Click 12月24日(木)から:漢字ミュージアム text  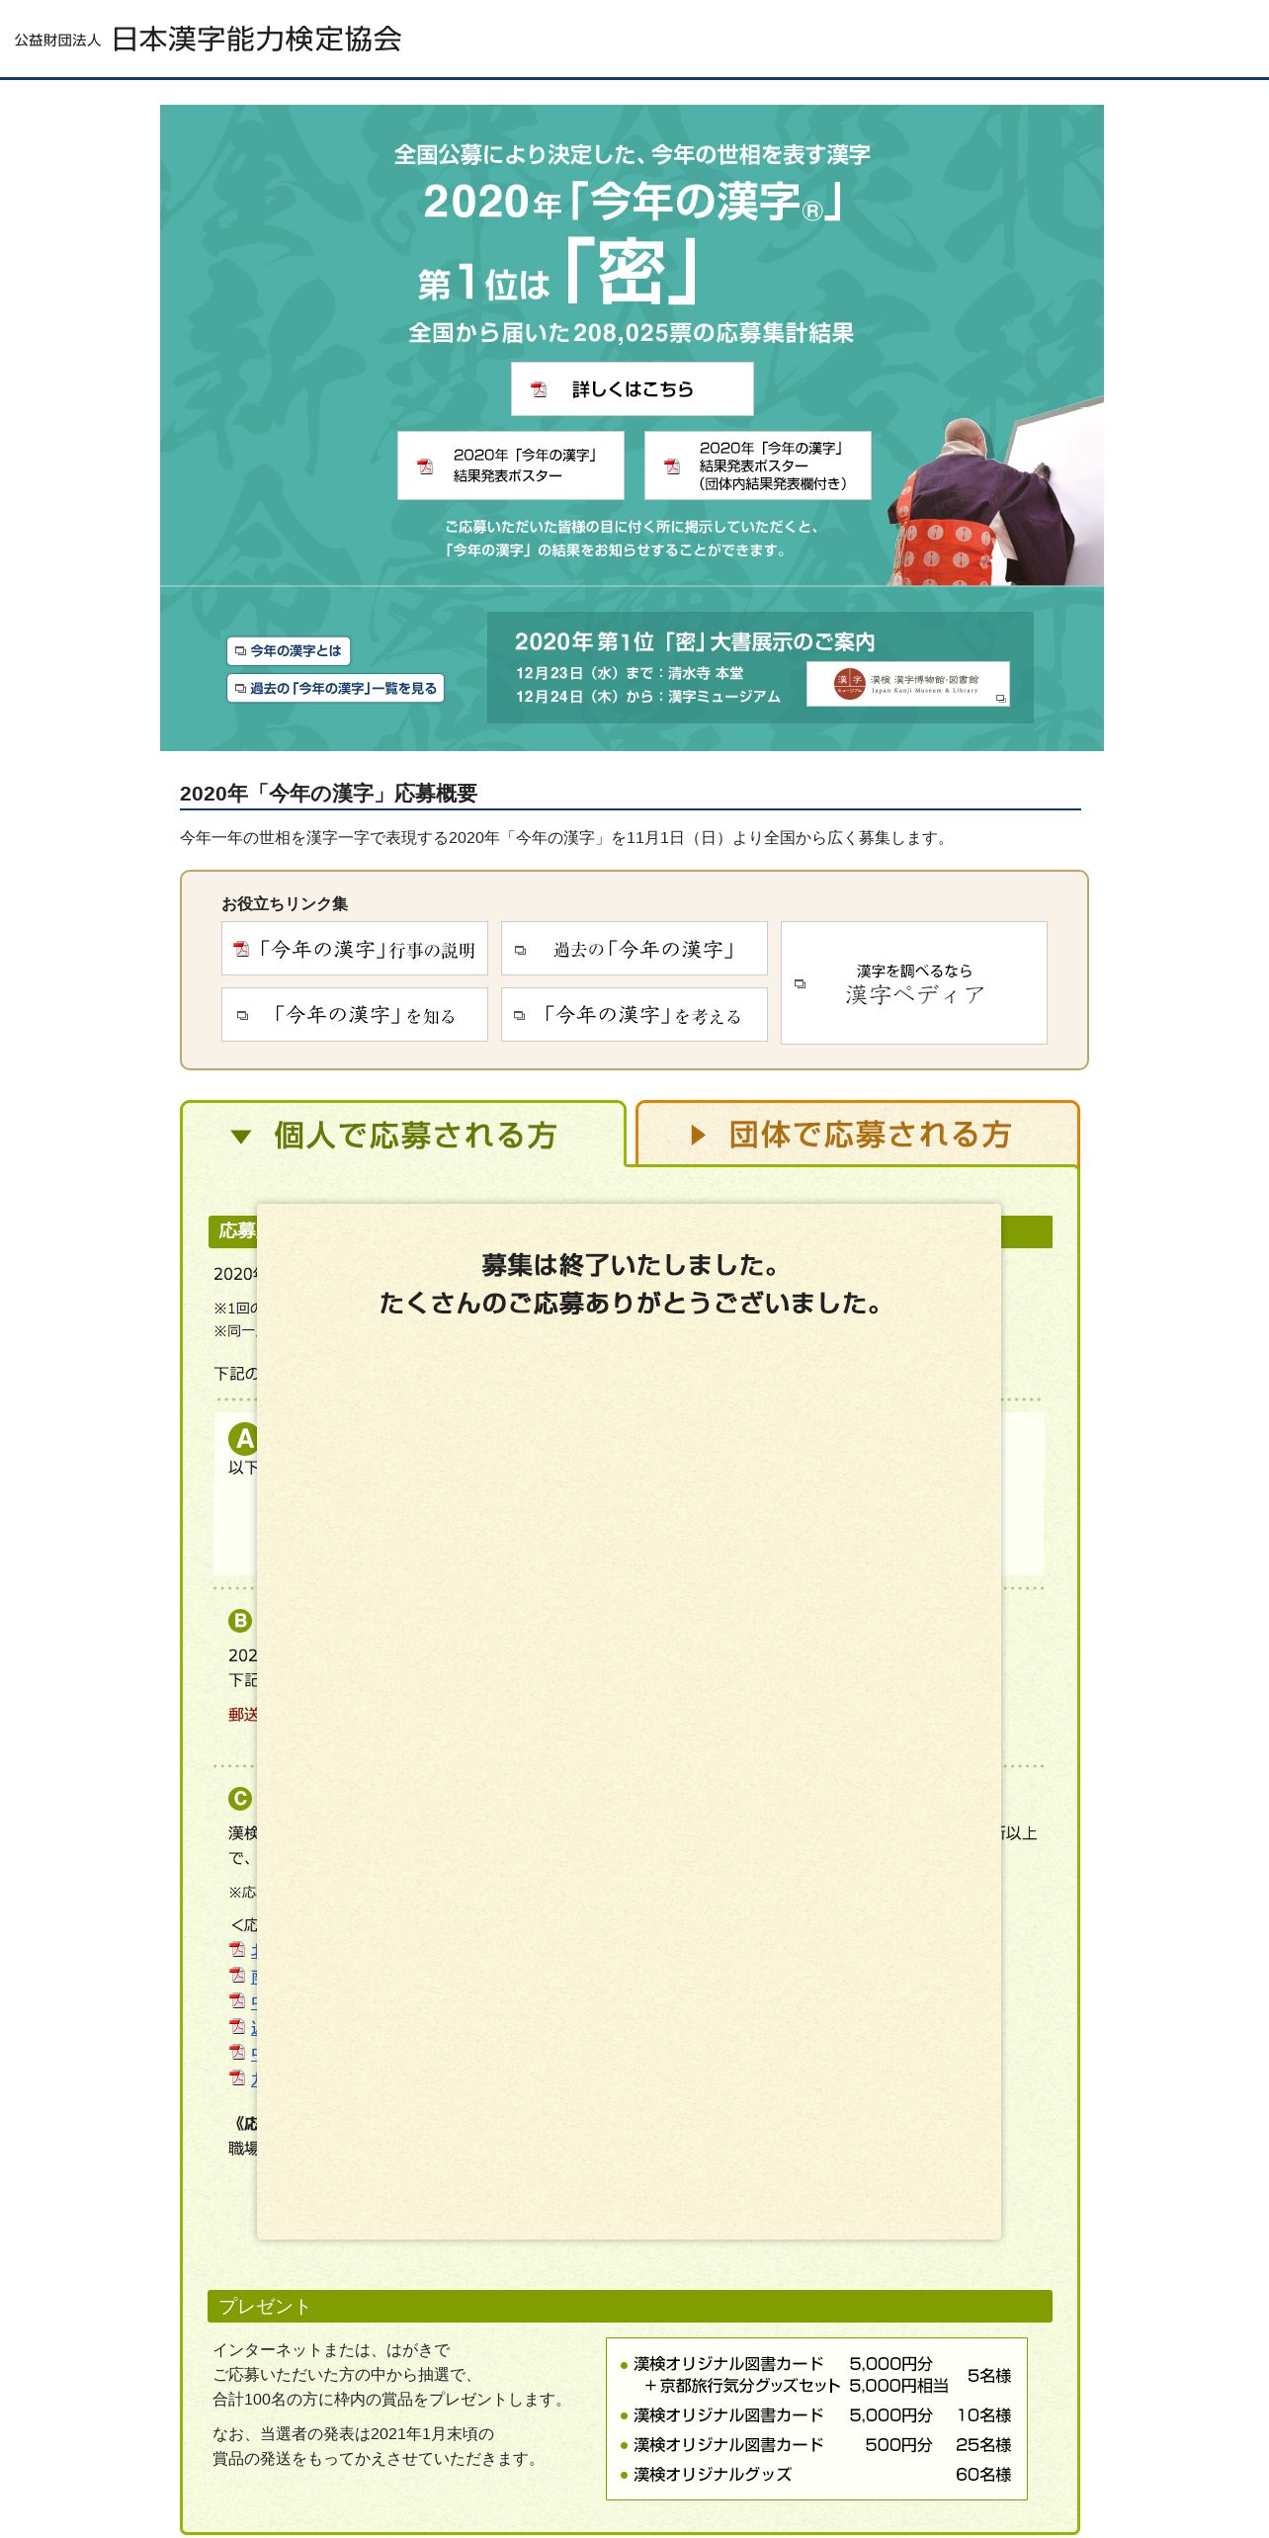click(648, 697)
